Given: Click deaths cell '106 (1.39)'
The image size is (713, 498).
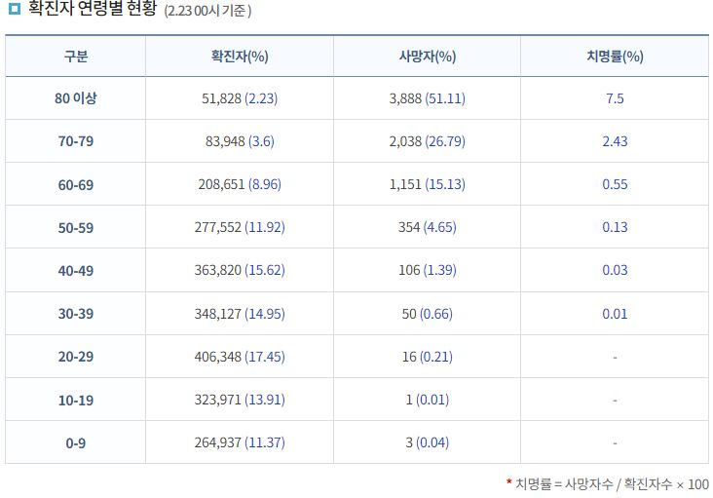Looking at the screenshot, I should tap(427, 270).
